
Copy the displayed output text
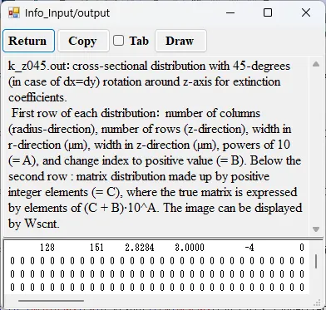pos(83,41)
